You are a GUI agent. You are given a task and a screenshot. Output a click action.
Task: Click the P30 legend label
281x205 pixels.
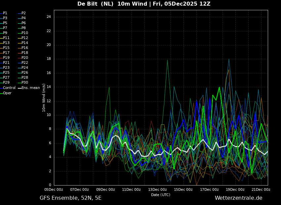click(x=25, y=83)
